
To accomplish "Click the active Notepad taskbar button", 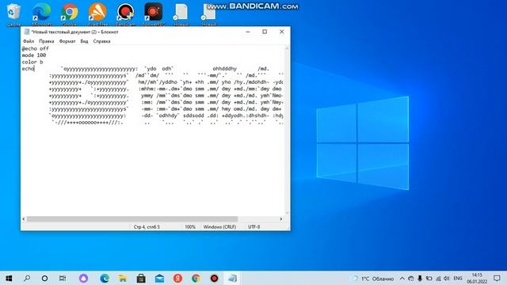I will (x=232, y=278).
